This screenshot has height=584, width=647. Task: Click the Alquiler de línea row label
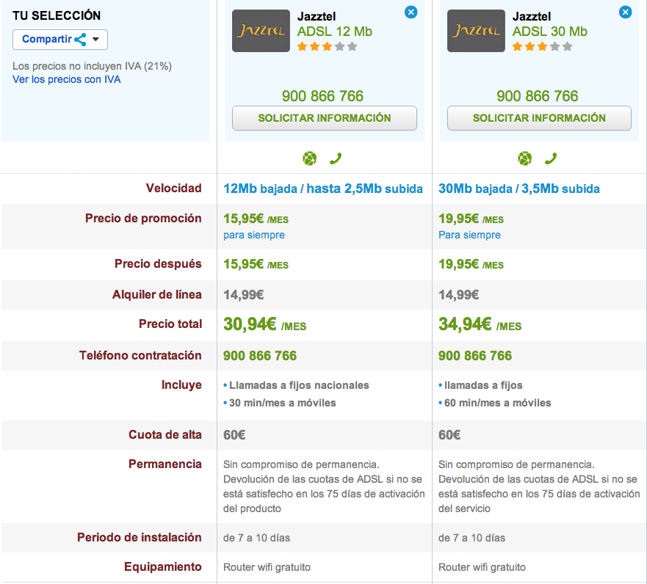point(157,295)
